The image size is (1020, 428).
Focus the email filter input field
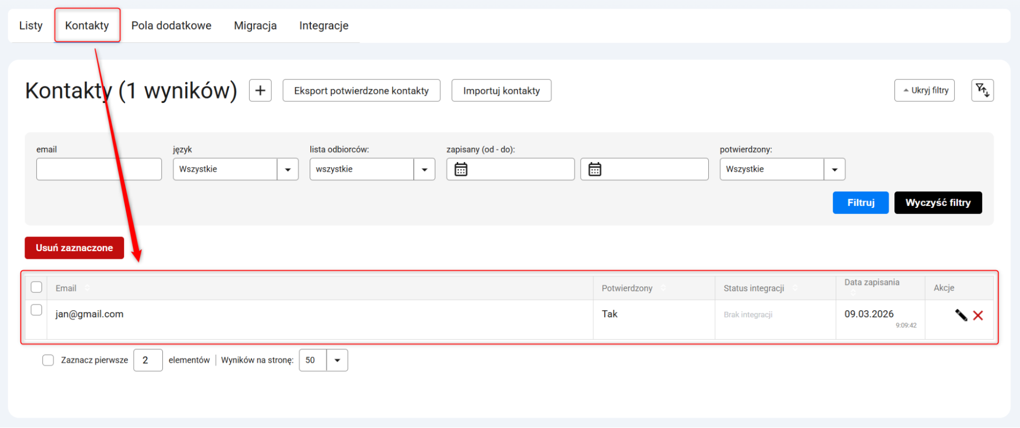click(x=99, y=169)
